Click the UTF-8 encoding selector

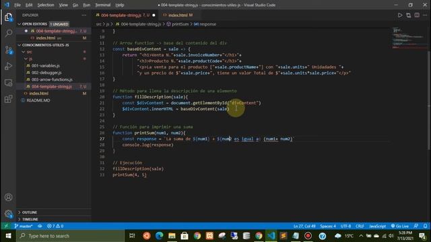click(345, 226)
